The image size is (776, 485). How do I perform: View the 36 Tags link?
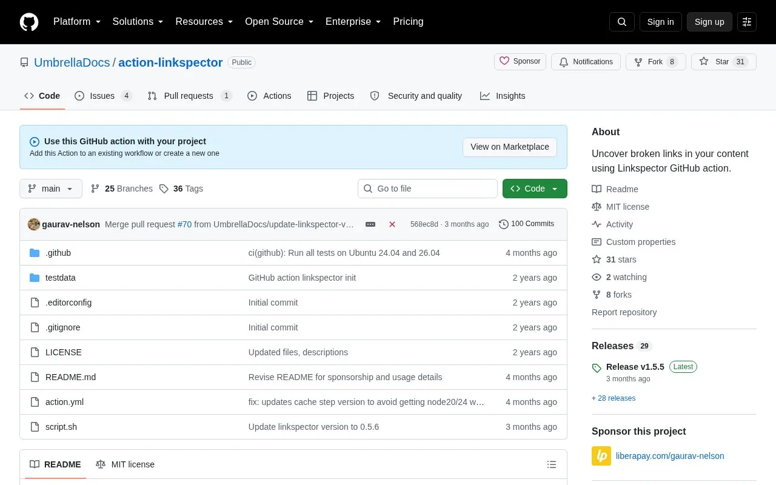[181, 189]
